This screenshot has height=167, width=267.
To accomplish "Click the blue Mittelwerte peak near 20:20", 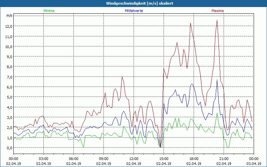I will 217,79.
